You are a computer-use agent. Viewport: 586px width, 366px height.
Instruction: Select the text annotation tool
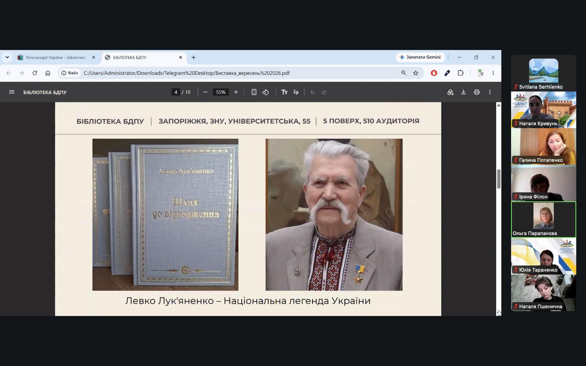point(284,92)
